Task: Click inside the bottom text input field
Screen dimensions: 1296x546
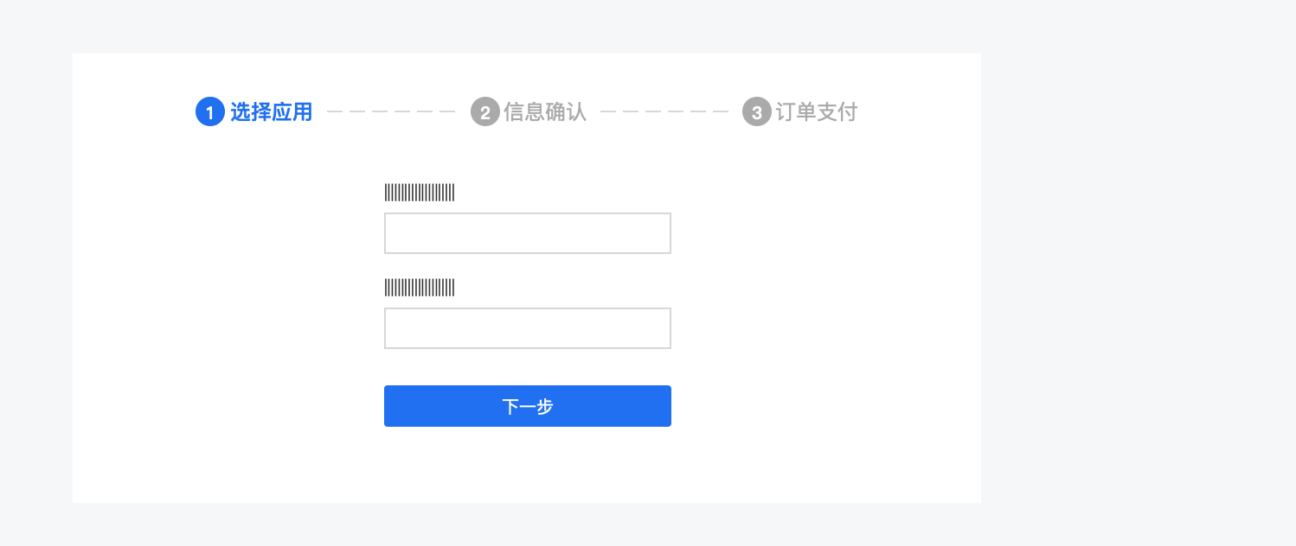Action: 528,328
